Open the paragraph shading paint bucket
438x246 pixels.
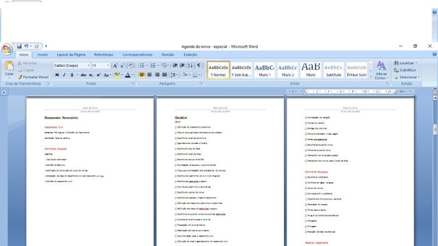tap(184, 75)
